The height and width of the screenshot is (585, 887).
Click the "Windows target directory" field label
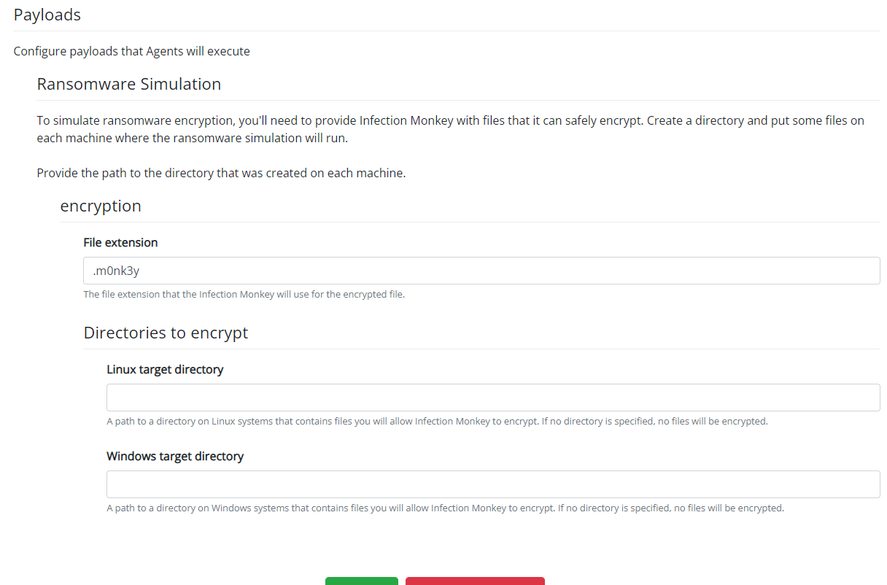177,455
